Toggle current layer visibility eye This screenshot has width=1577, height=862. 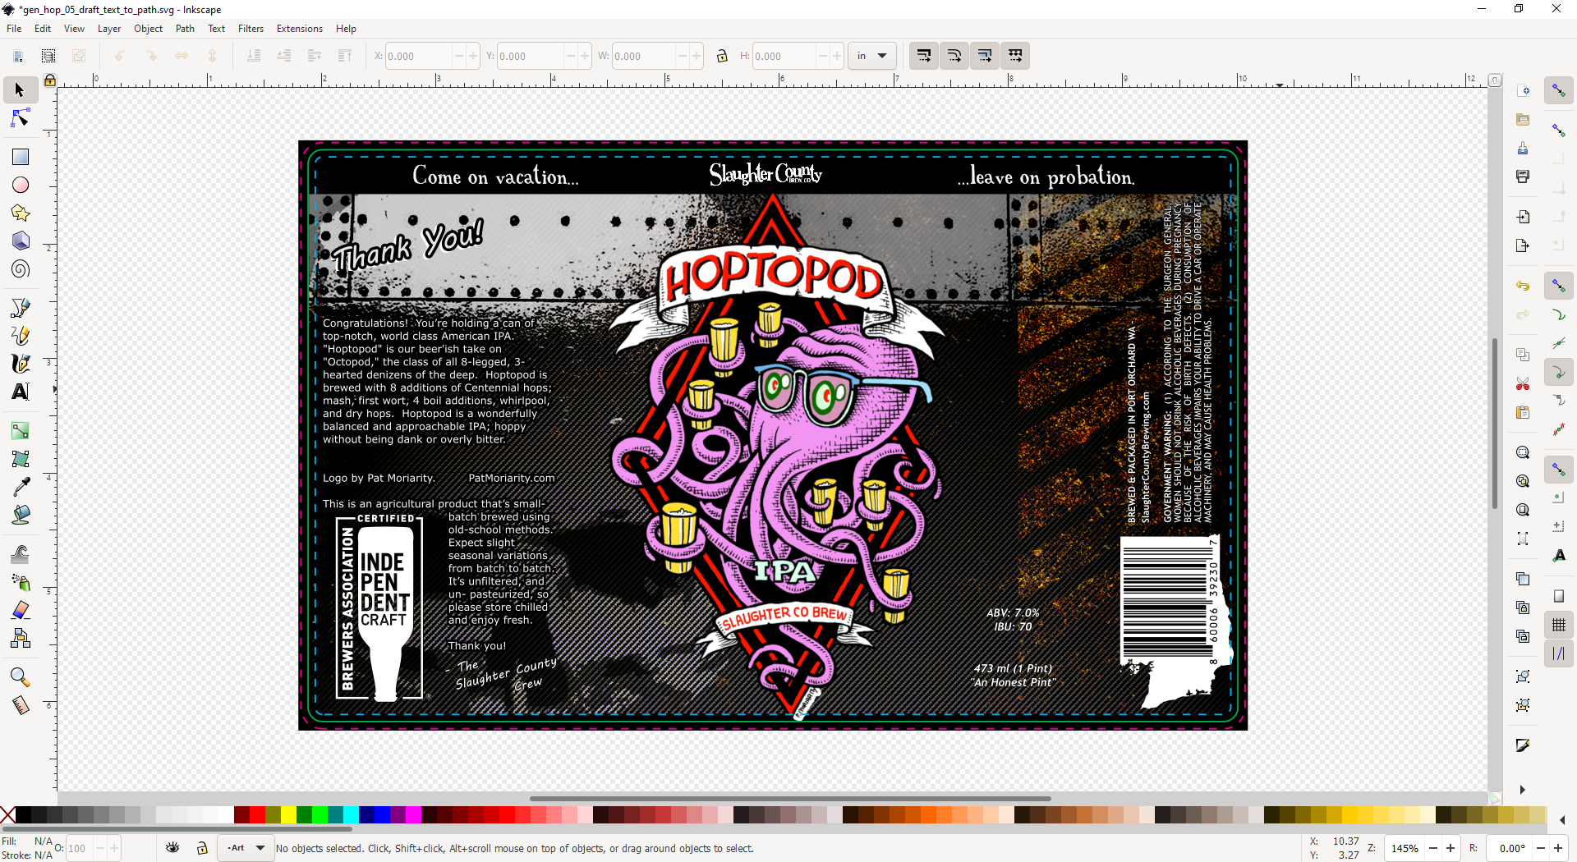[172, 848]
